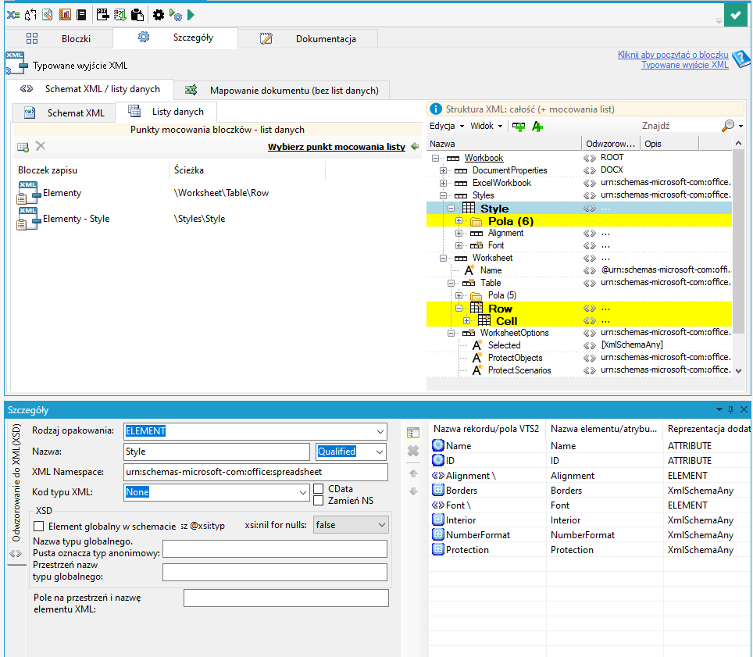The image size is (753, 657).
Task: Select the WorksheetOptions tree item
Action: 514,333
